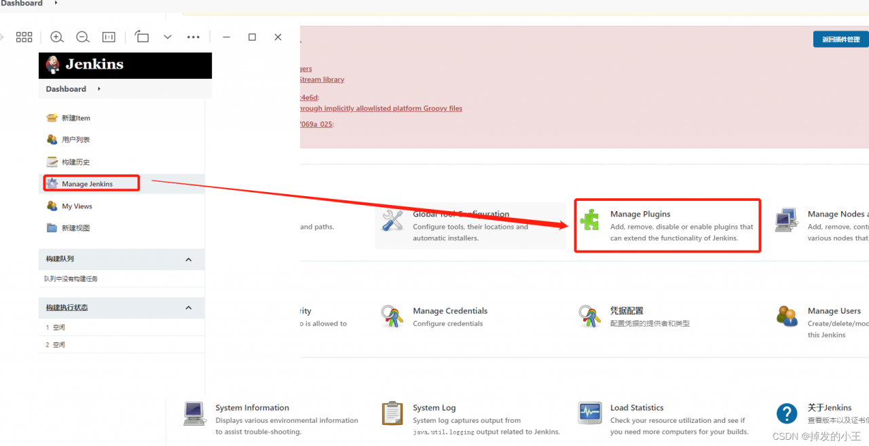Open System Log clipboard icon
This screenshot has height=446, width=869.
click(x=392, y=413)
